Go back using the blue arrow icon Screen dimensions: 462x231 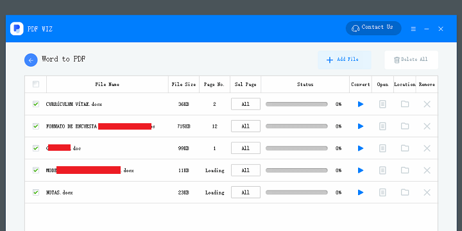click(31, 60)
